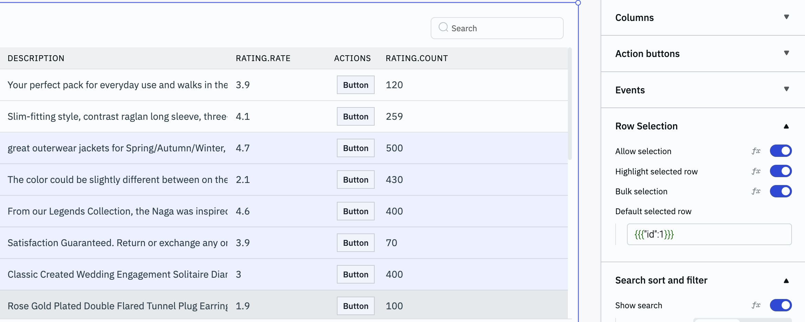Disable the Highlight selected row toggle
Image resolution: width=805 pixels, height=322 pixels.
[x=781, y=171]
